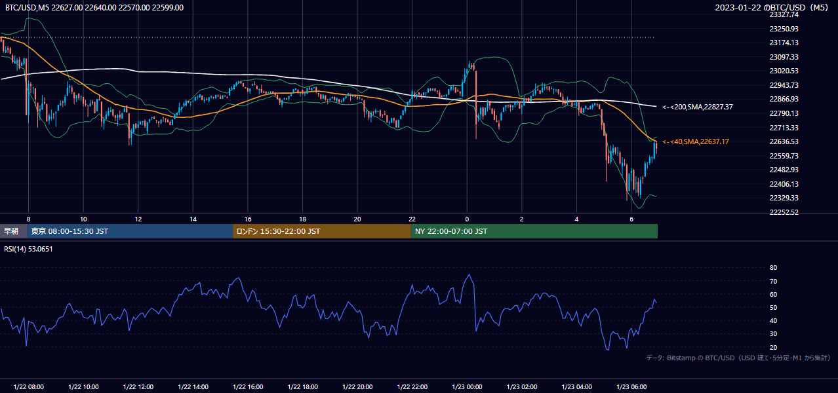Screen dimensions: 838x393
Task: Click the RSI axis level 50
Action: (x=773, y=307)
